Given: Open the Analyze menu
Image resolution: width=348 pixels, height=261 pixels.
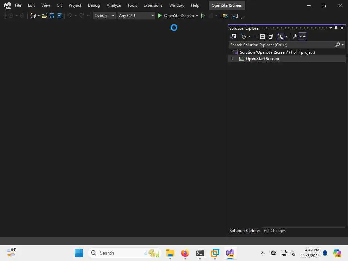Looking at the screenshot, I should click(x=114, y=5).
